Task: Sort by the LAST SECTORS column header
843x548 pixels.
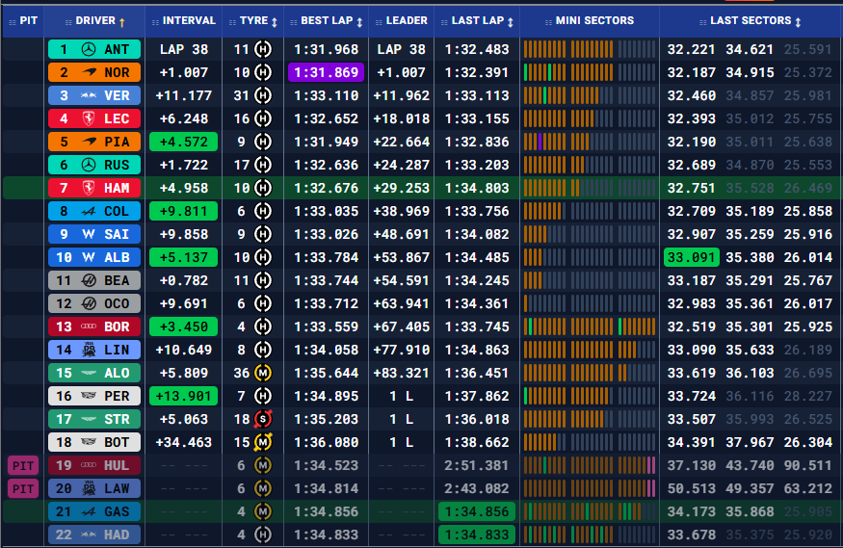Action: point(751,21)
